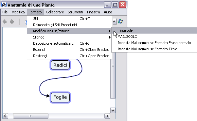Click the horizontal scrollbar right arrow

point(107,116)
